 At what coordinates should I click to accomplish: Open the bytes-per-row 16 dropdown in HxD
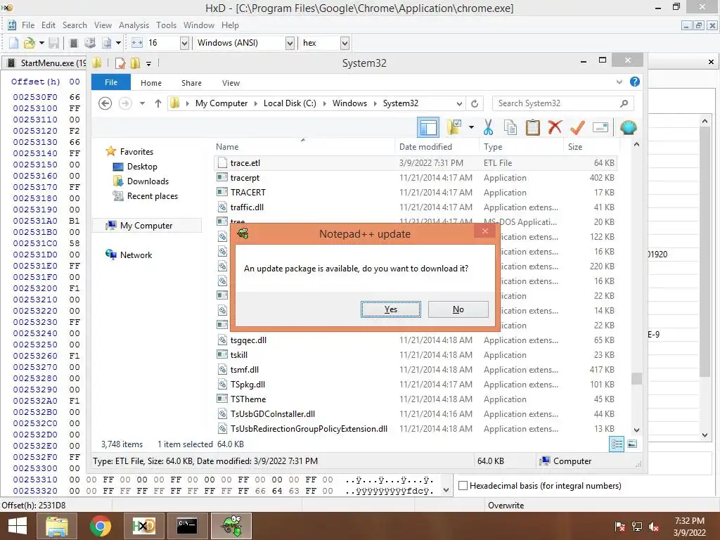click(184, 43)
